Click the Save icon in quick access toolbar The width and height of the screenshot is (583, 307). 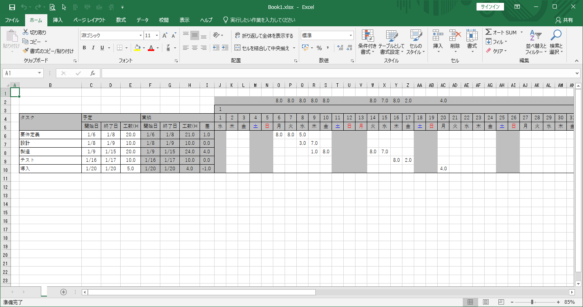tap(12, 7)
